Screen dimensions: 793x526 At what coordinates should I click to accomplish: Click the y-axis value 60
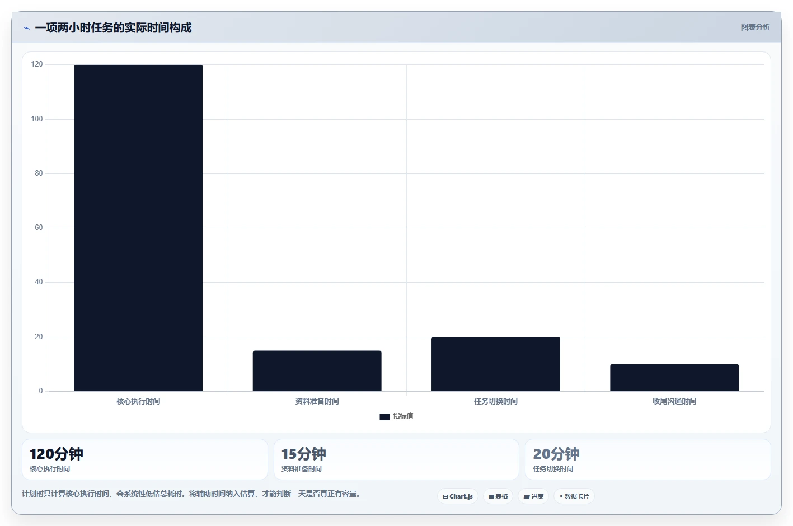click(x=39, y=228)
